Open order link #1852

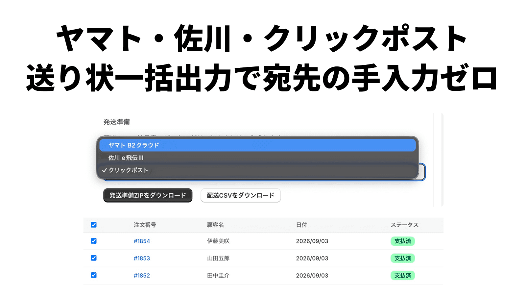[142, 275]
